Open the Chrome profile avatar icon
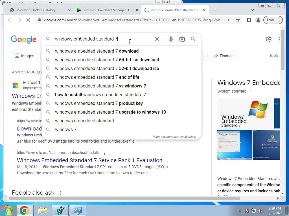The height and width of the screenshot is (216, 289). [258, 20]
